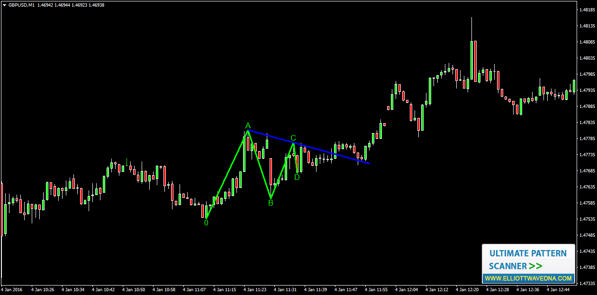The height and width of the screenshot is (295, 597).
Task: Select the pattern point label C
Action: (x=293, y=138)
